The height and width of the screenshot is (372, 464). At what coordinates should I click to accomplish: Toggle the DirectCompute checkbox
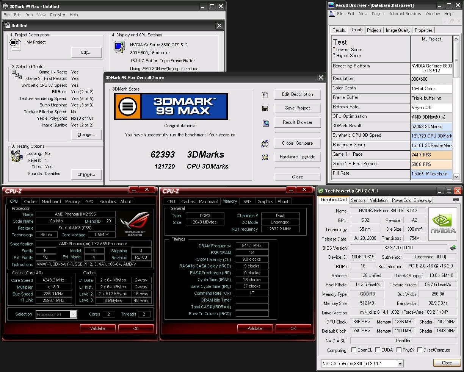pos(420,350)
